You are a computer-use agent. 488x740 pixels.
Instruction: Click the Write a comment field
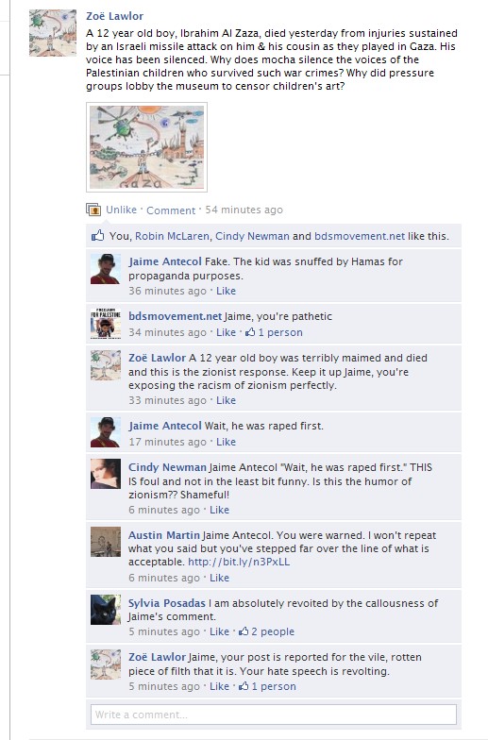274,715
